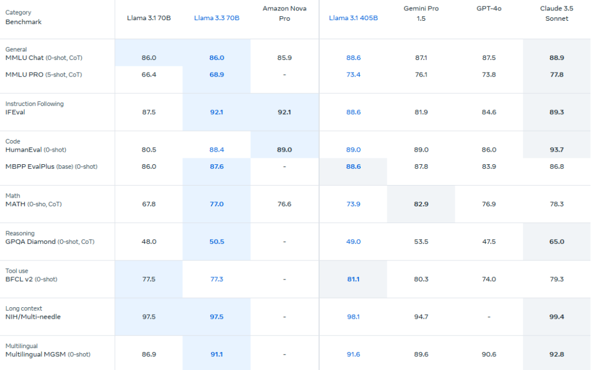The image size is (591, 370).
Task: Click the HumanEval (0-shot) row label
Action: (x=36, y=150)
